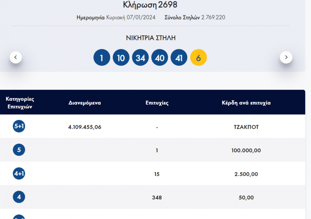
Task: Go to the previous draw with the left arrow
Action: point(16,58)
